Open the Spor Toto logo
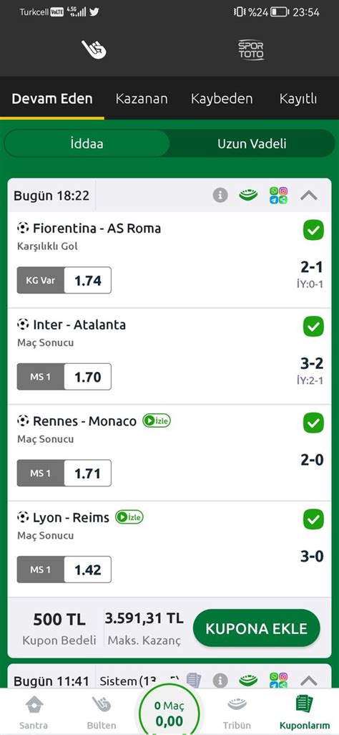The width and height of the screenshot is (339, 735). 251,49
